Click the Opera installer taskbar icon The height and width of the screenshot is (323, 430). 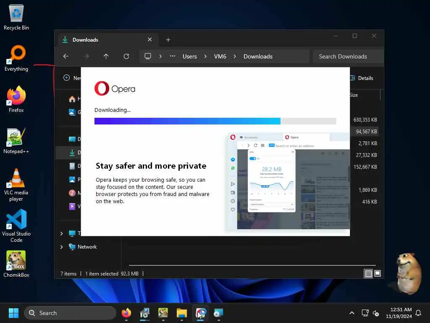pos(200,313)
